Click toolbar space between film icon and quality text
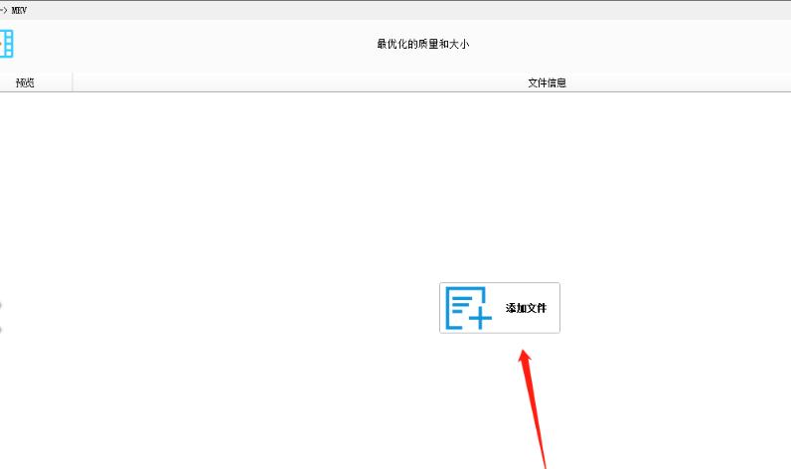The image size is (791, 469). 199,44
